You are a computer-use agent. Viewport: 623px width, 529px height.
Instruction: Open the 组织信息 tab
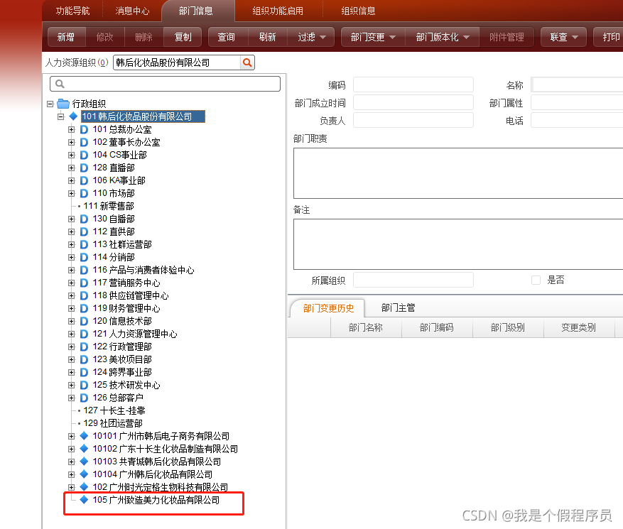pyautogui.click(x=358, y=11)
